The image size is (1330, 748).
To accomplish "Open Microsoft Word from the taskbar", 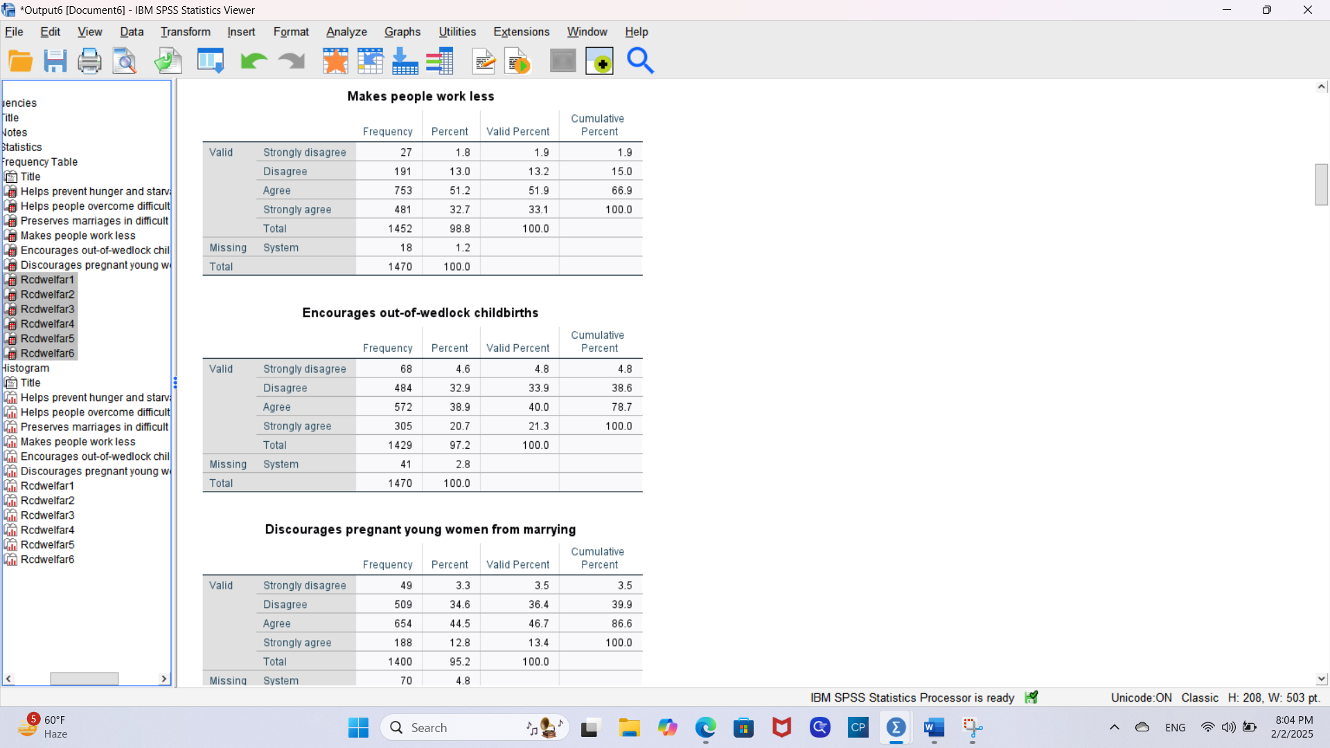I will click(934, 728).
